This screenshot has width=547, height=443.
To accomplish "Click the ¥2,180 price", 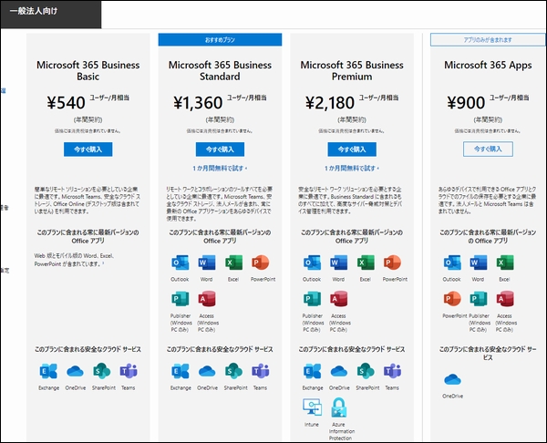I will (x=330, y=103).
